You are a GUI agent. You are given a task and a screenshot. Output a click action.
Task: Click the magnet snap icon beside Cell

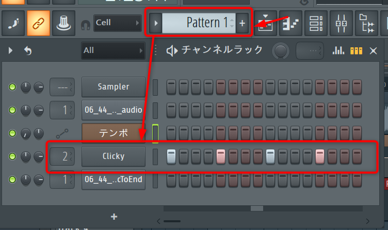click(x=86, y=24)
